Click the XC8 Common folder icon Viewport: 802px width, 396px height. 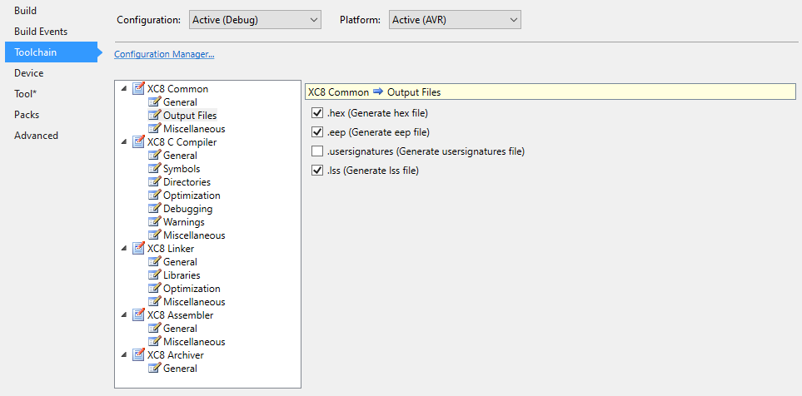[138, 89]
